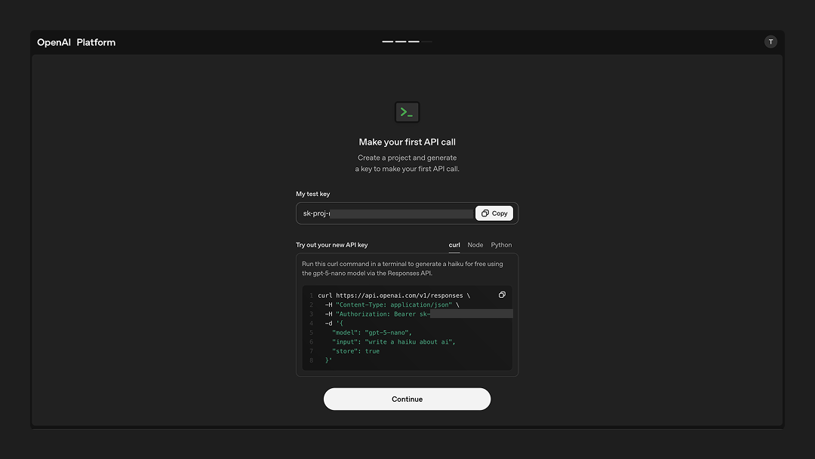Click the "model": "gpt-5-nano" line
815x459 pixels.
[371, 333]
